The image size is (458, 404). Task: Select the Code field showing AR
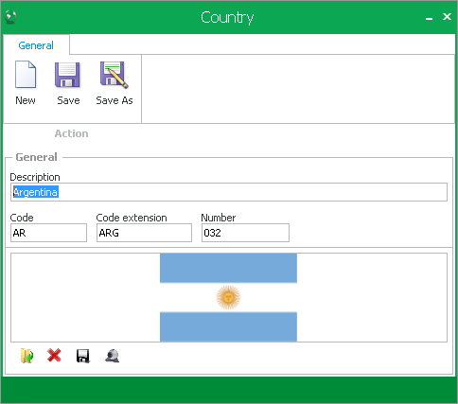click(48, 233)
